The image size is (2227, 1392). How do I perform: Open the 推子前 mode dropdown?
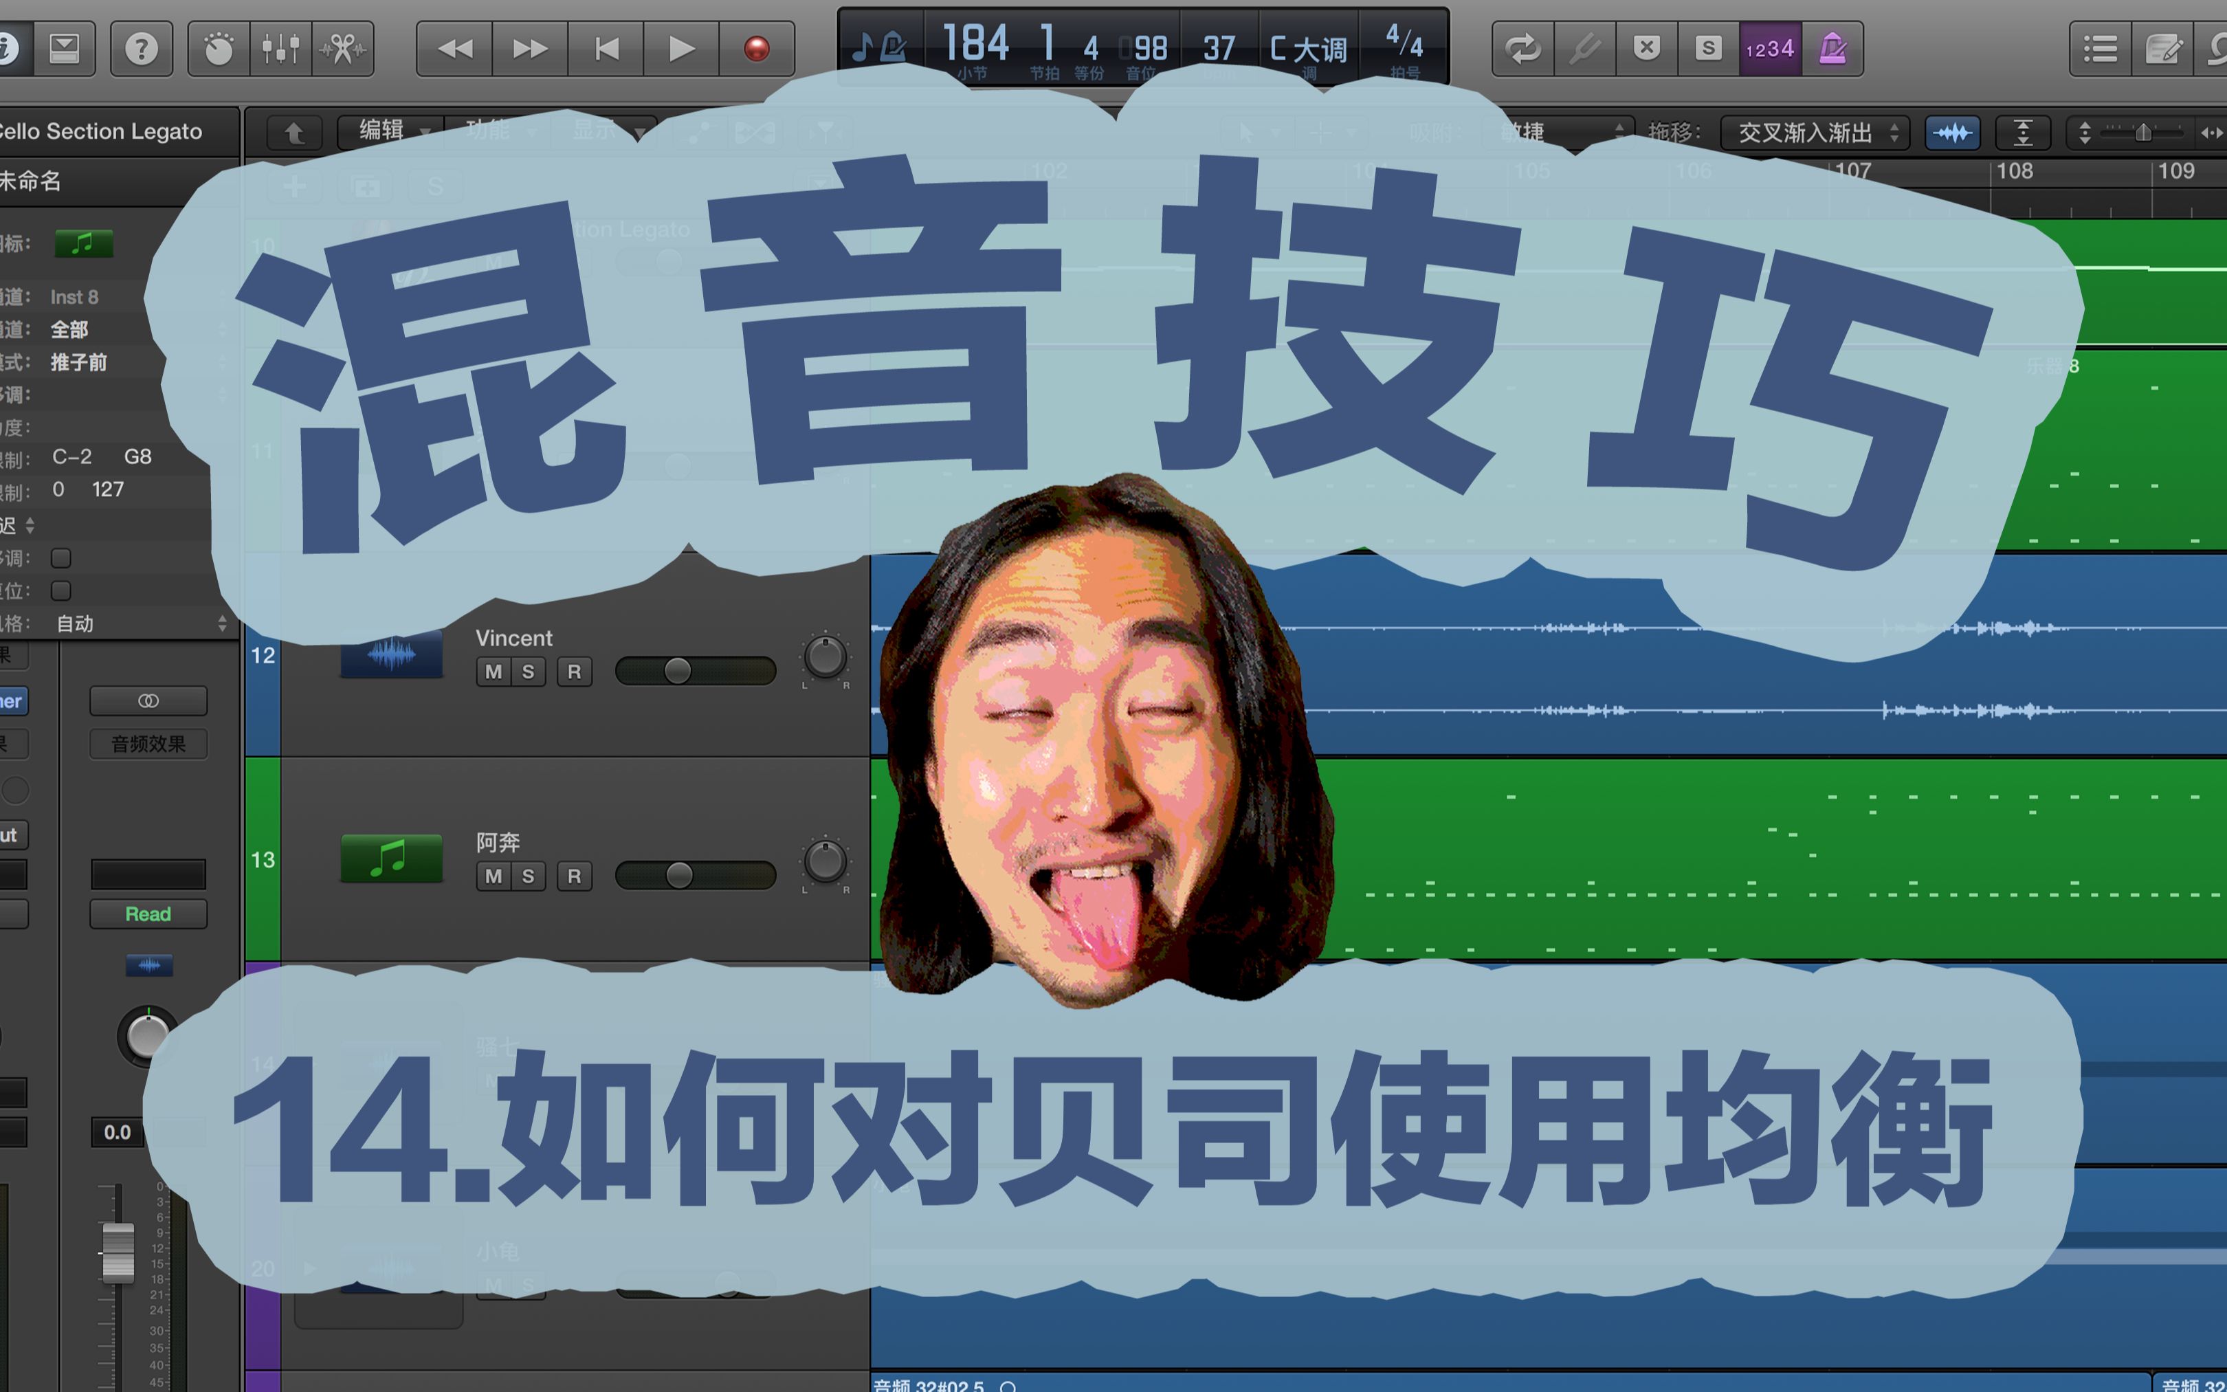click(78, 362)
